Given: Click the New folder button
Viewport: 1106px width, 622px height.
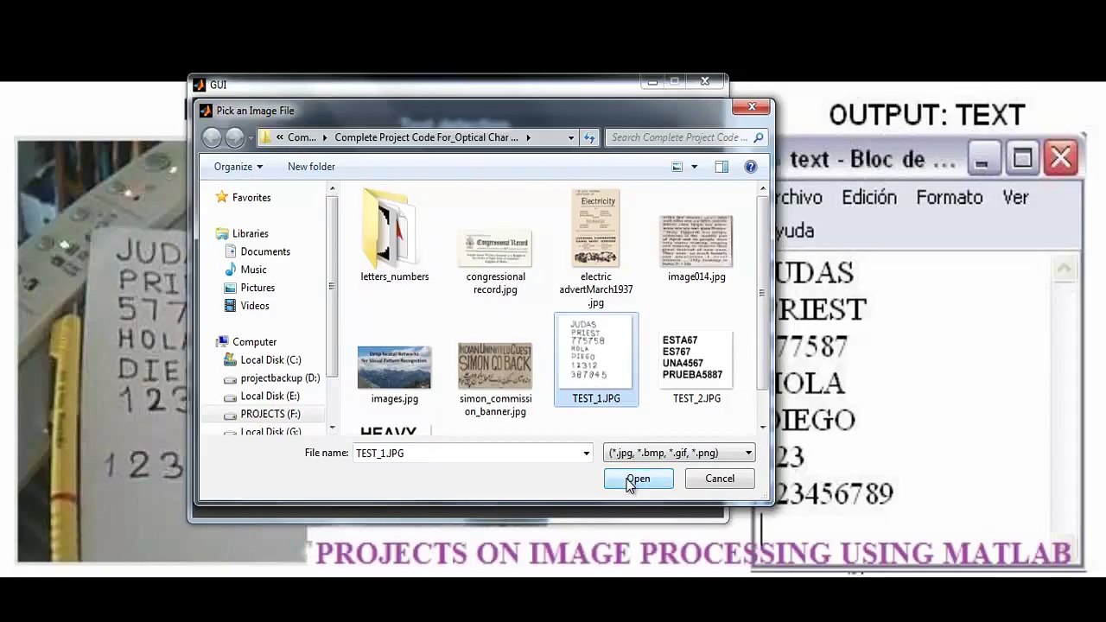Looking at the screenshot, I should (x=311, y=167).
